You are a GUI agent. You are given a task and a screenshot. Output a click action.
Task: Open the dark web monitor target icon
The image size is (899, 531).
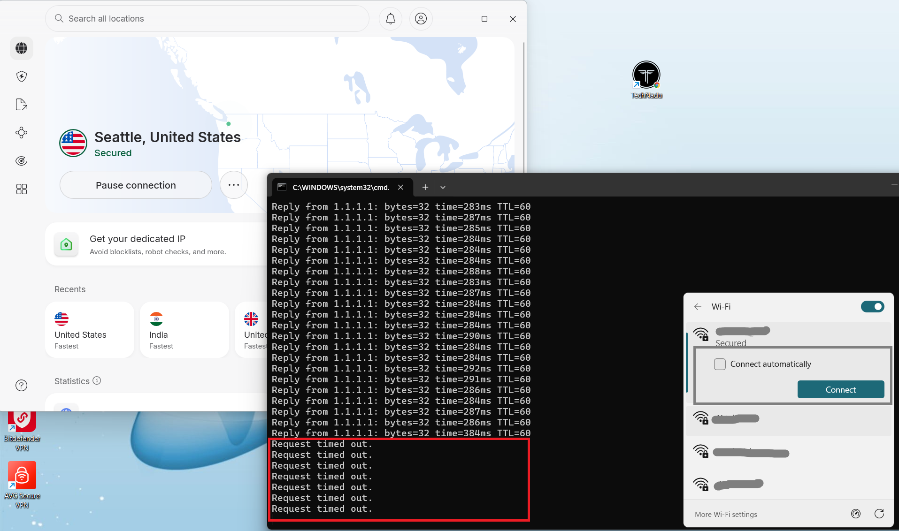coord(22,161)
